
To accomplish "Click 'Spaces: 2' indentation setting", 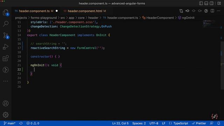I will click(x=139, y=123).
